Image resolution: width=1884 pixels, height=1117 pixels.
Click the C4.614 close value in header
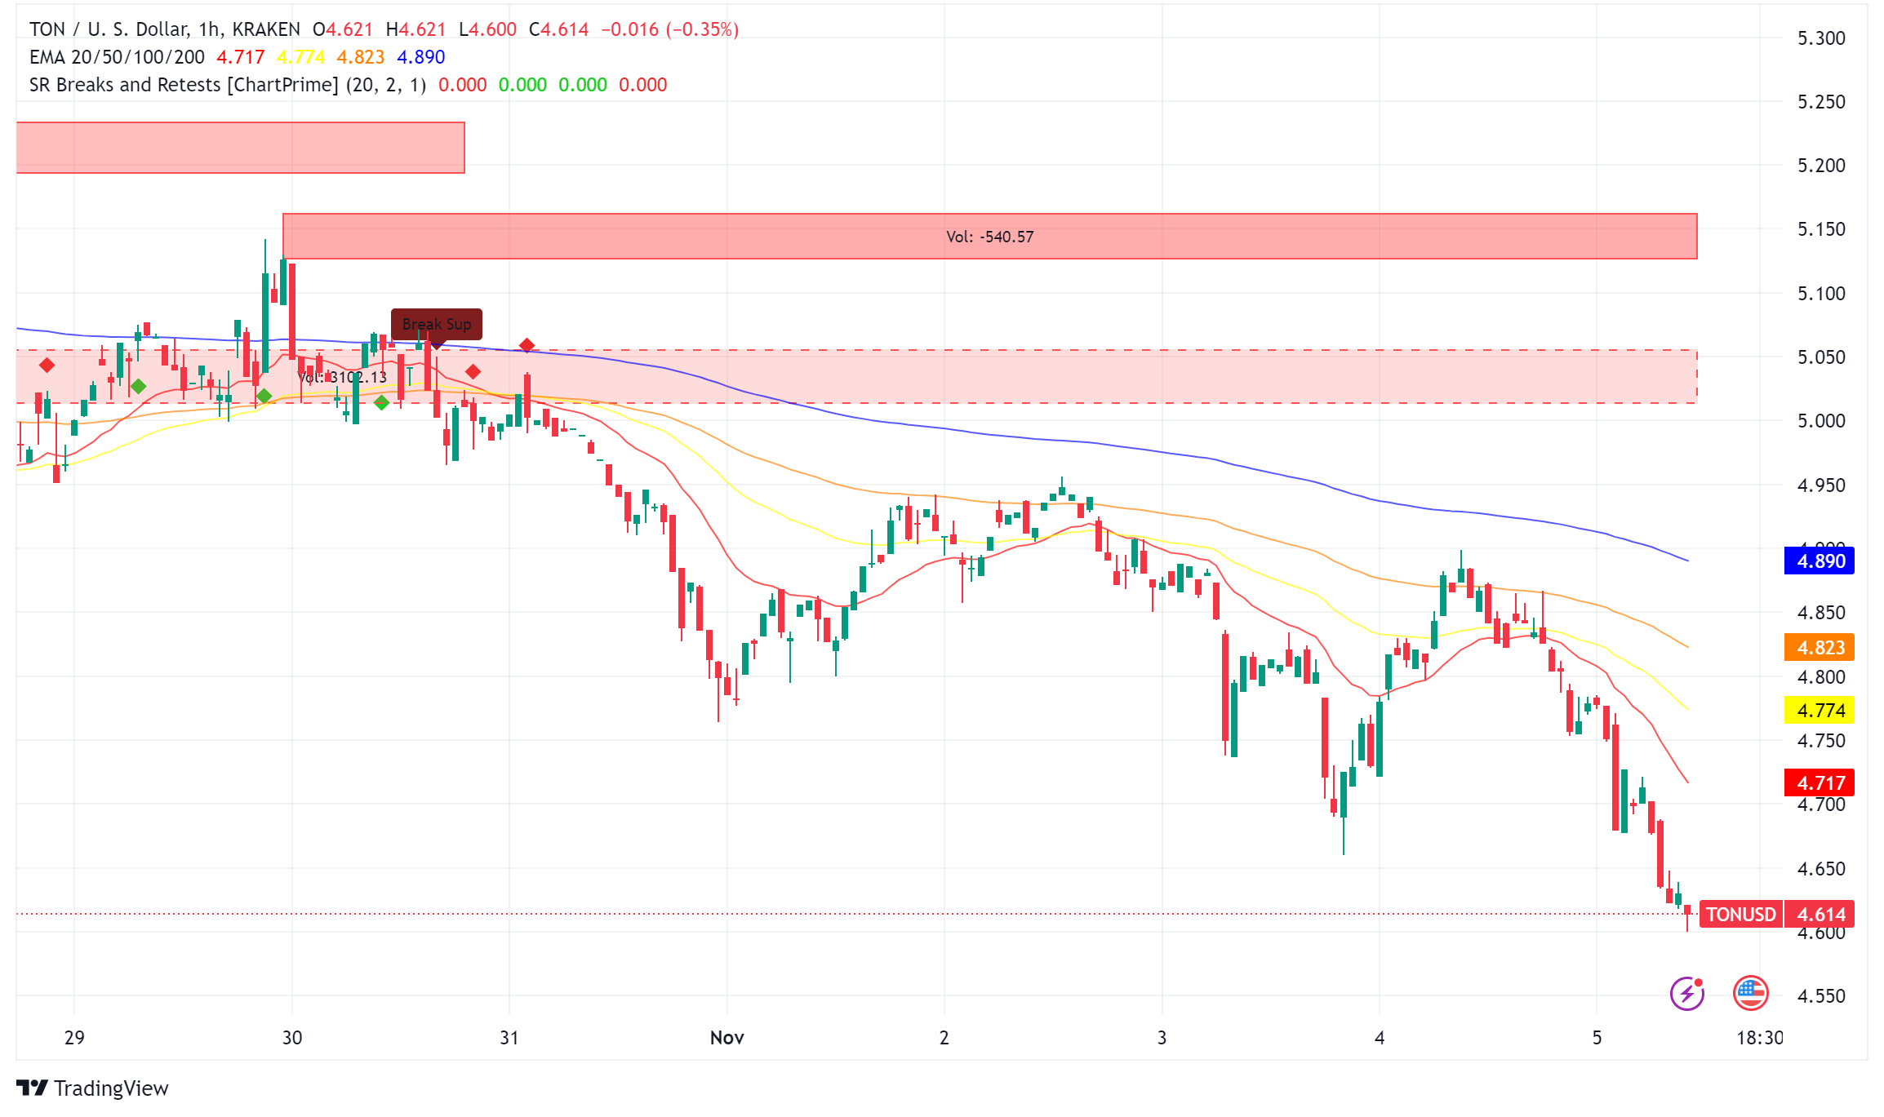pyautogui.click(x=559, y=29)
